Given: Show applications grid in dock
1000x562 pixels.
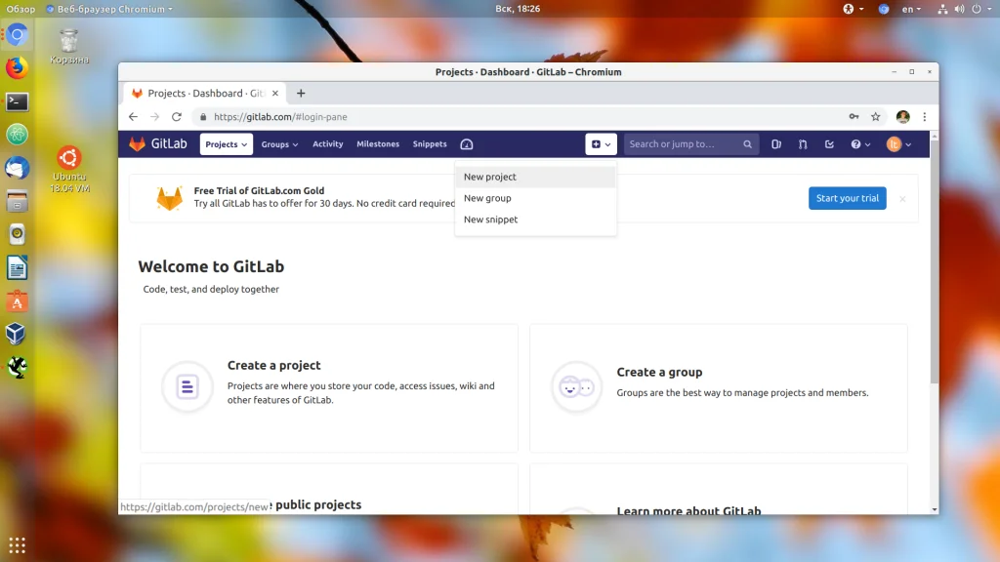Looking at the screenshot, I should coord(18,545).
